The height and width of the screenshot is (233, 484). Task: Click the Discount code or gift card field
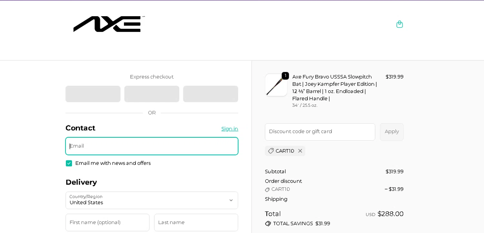320,132
